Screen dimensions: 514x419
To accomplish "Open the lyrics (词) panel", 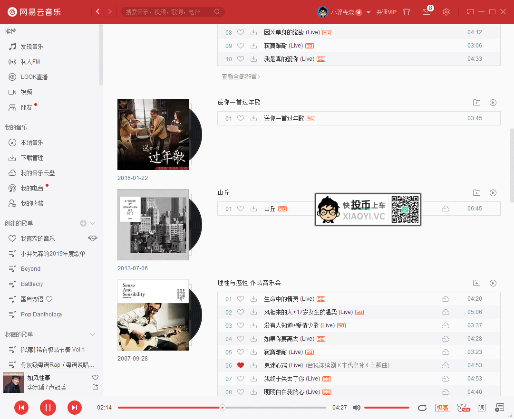I will [482, 407].
